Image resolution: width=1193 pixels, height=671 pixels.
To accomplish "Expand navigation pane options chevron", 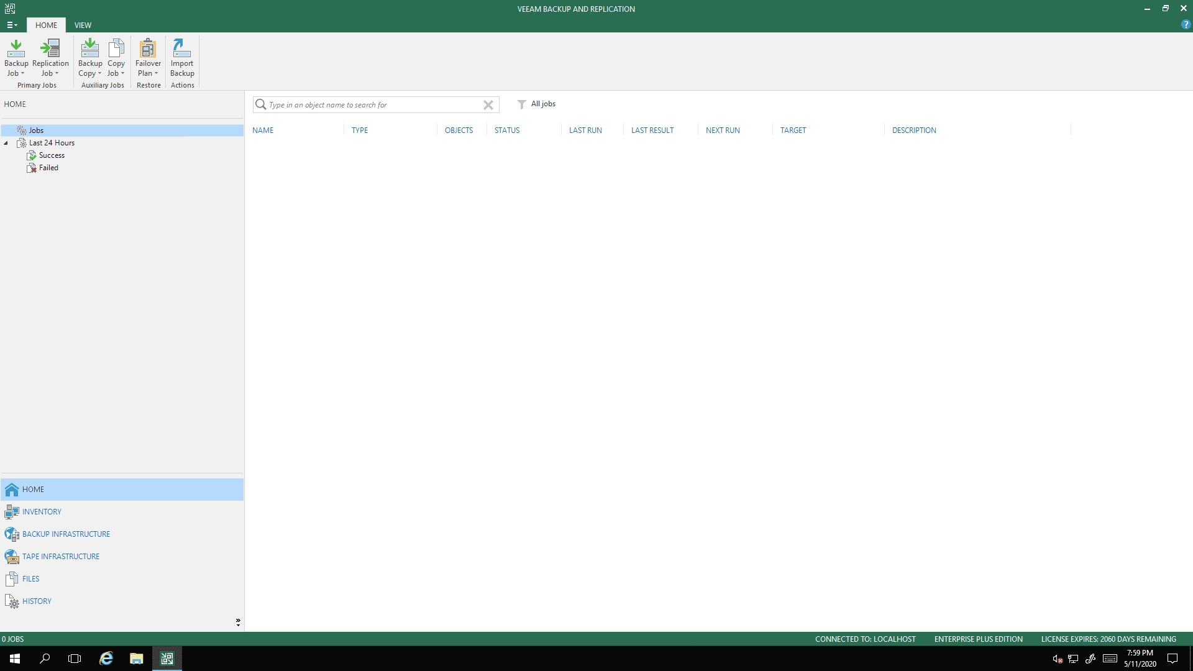I will click(x=238, y=622).
